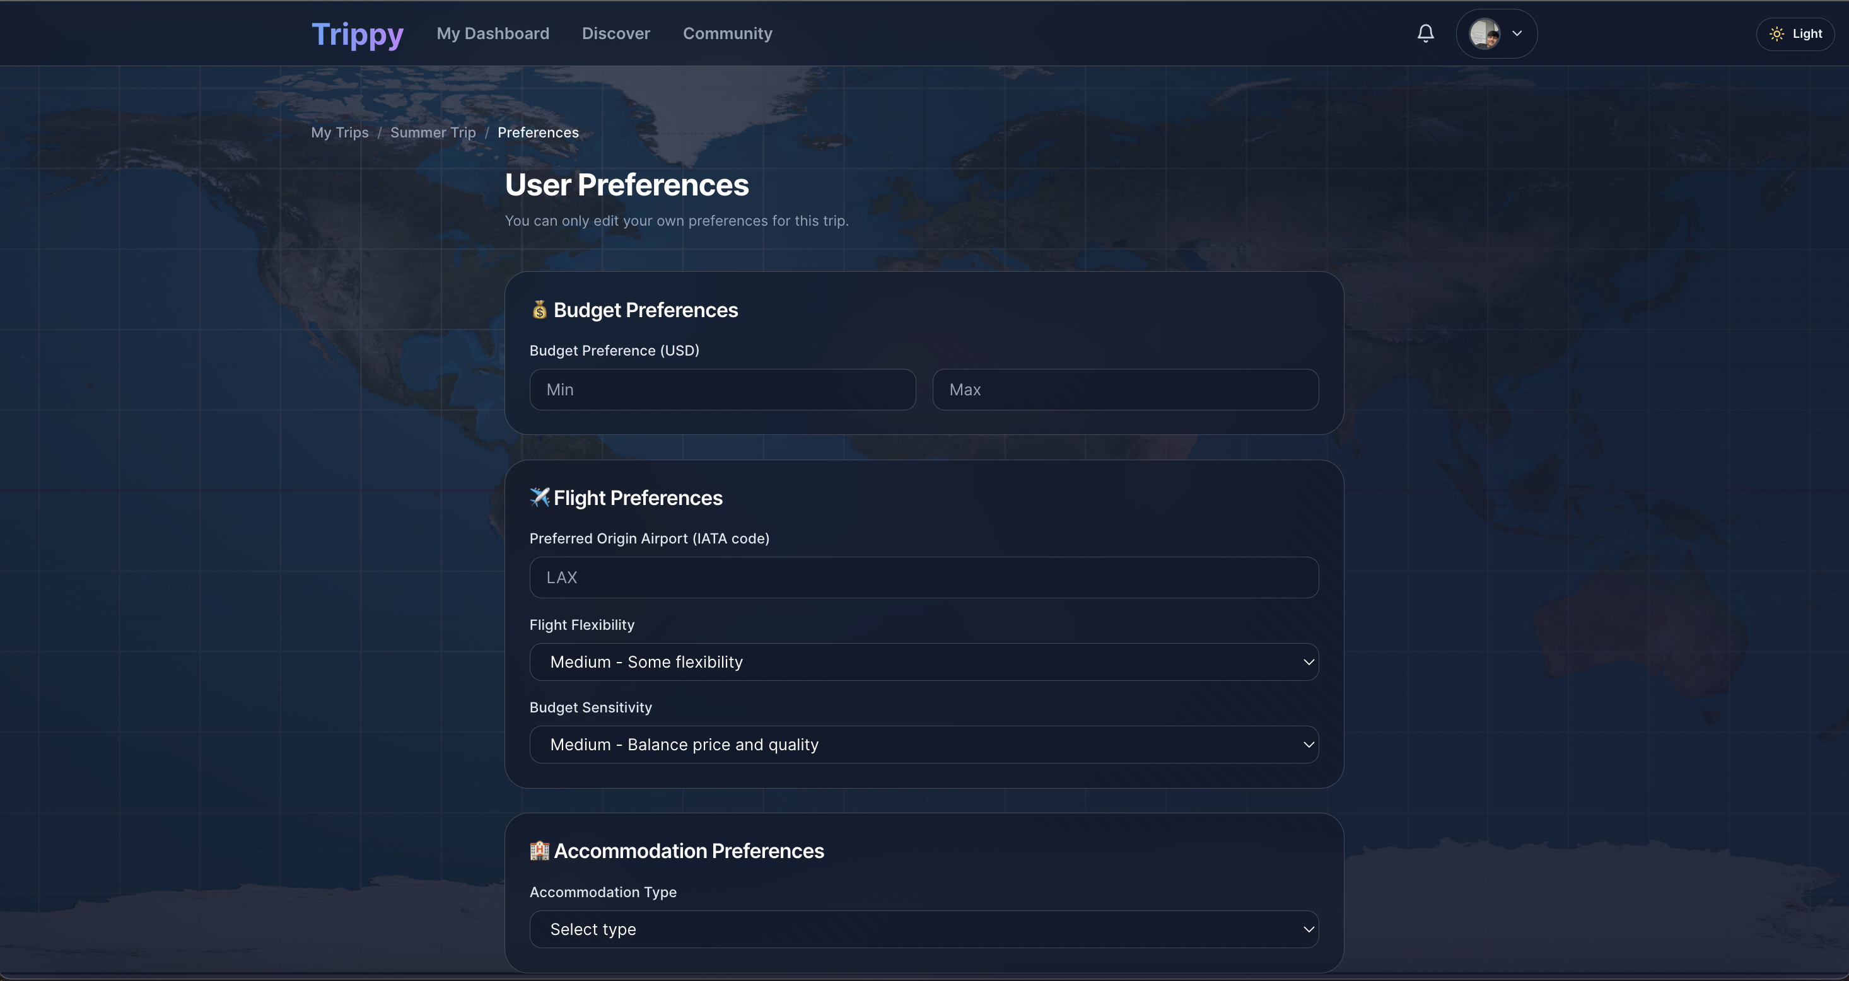Image resolution: width=1849 pixels, height=981 pixels.
Task: Click the sun icon in theme switch
Action: (x=1776, y=33)
